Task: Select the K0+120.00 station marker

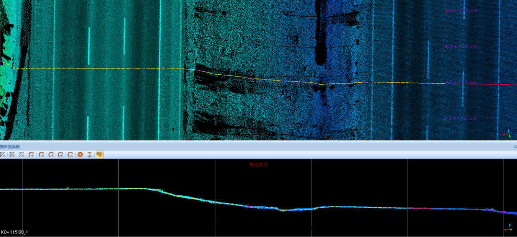Action: tap(461, 46)
